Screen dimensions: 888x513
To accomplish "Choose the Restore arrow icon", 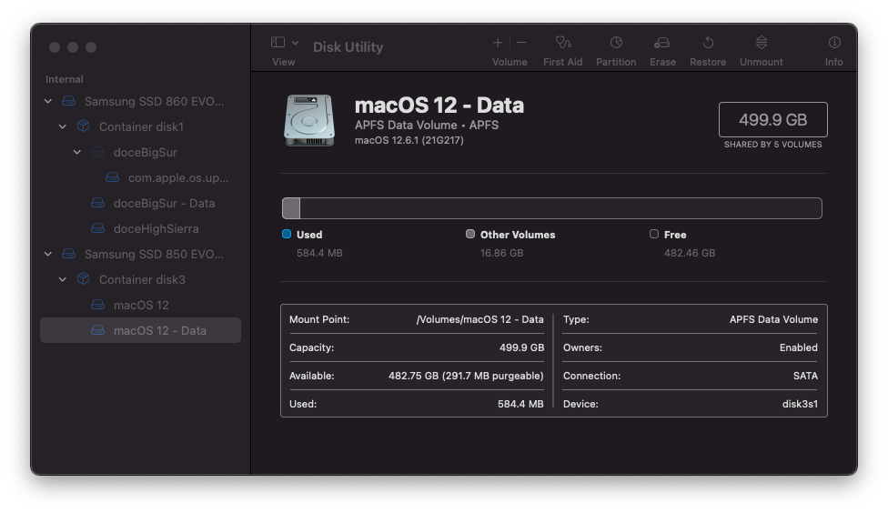I will (708, 43).
